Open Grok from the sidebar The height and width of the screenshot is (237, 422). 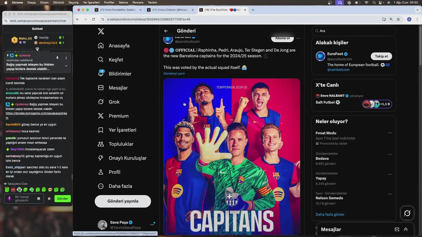pos(109,102)
